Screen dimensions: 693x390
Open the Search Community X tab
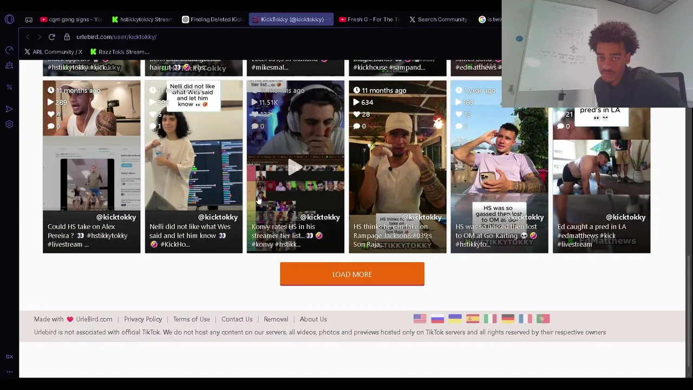tap(439, 19)
